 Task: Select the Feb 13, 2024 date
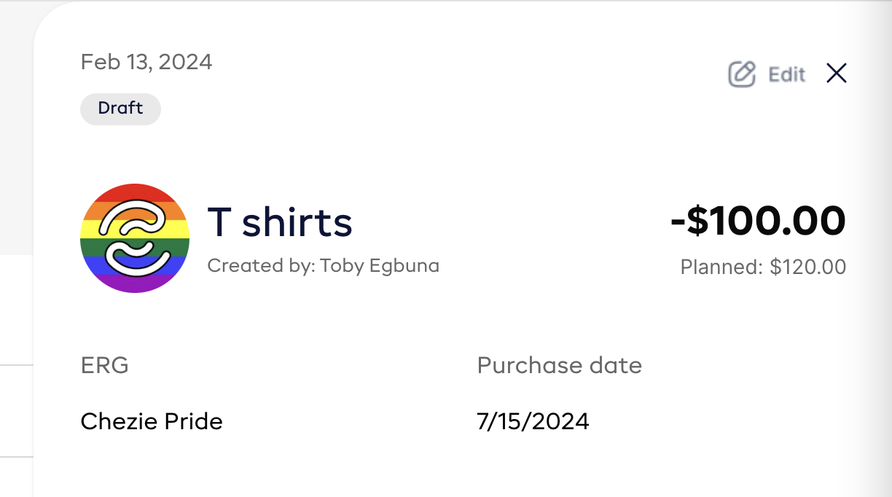coord(146,62)
